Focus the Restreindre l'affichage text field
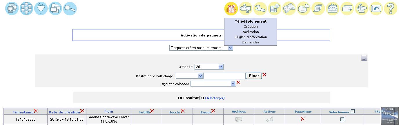Viewport: 399px width, 125px height. point(224,76)
